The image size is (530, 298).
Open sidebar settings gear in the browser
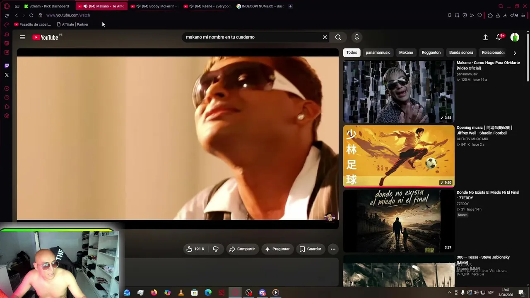[7, 116]
